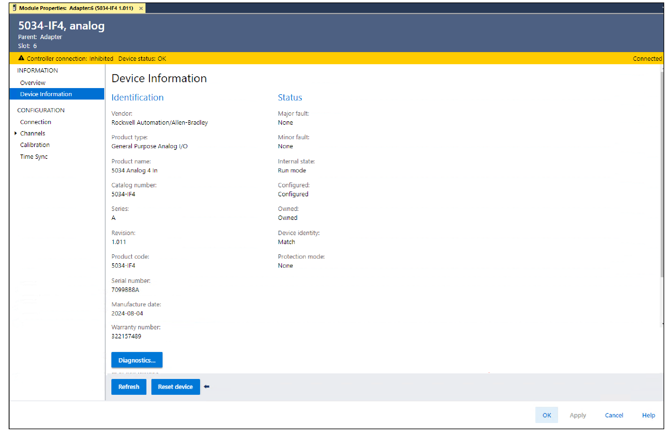Open the Channels configuration page
The height and width of the screenshot is (432, 671).
[x=33, y=133]
